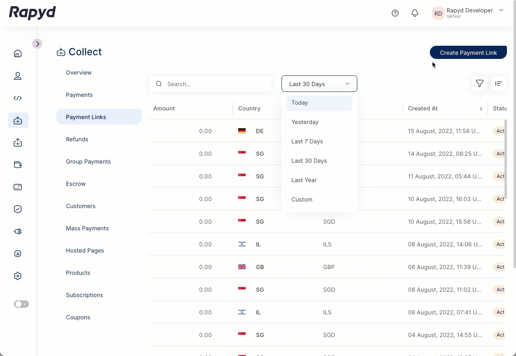The height and width of the screenshot is (356, 516).
Task: Click date 15 August, 2022, 11:58
Action: click(444, 131)
